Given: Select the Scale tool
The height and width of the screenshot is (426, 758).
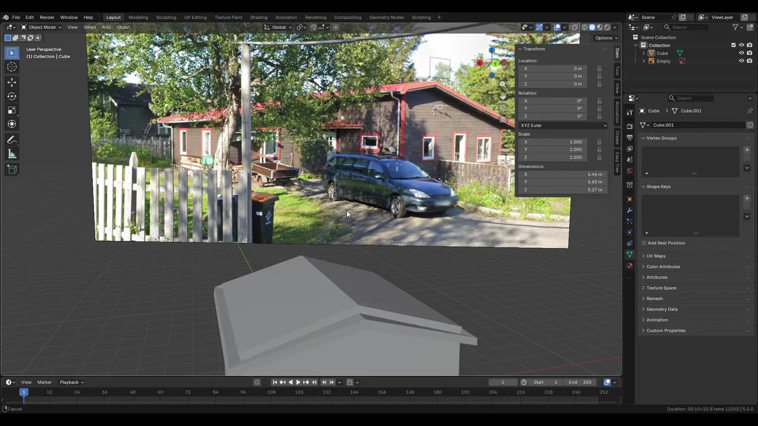Looking at the screenshot, I should (12, 110).
